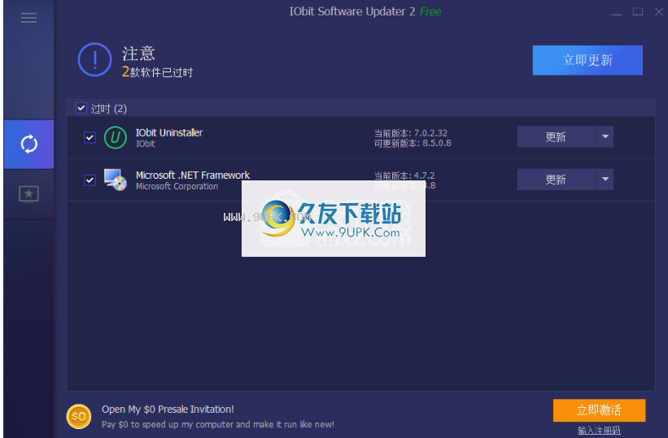Image resolution: width=668 pixels, height=438 pixels.
Task: Open the hamburger menu
Action: (x=28, y=17)
